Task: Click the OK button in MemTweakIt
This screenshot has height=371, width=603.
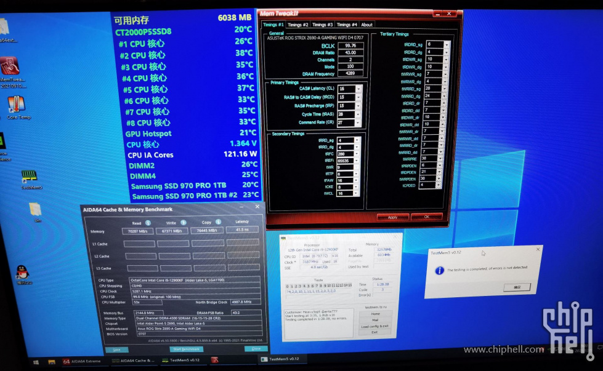Action: coord(426,217)
